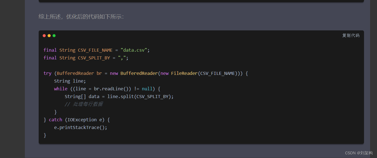Click the yellow dot in code block header
Image resolution: width=377 pixels, height=158 pixels.
click(x=49, y=36)
